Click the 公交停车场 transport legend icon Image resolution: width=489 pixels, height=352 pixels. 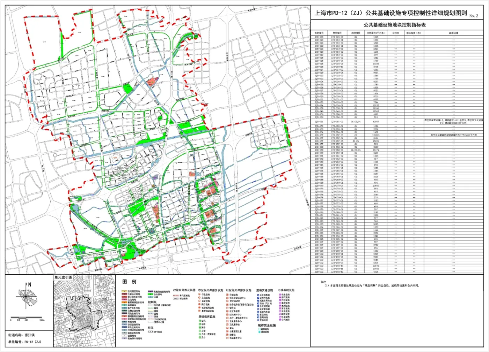pyautogui.click(x=257, y=298)
